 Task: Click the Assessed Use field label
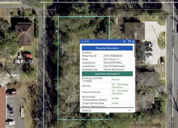pos(90,69)
